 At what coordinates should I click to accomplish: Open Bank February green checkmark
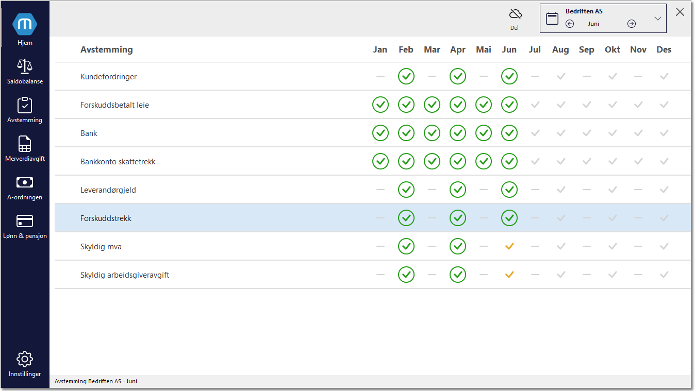pos(406,133)
